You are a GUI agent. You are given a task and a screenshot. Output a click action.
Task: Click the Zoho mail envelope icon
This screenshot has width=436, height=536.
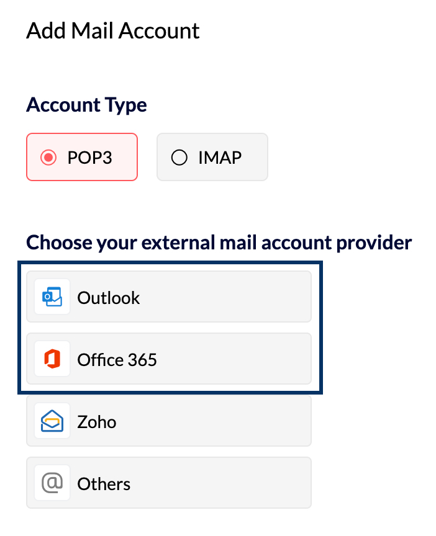(x=52, y=421)
